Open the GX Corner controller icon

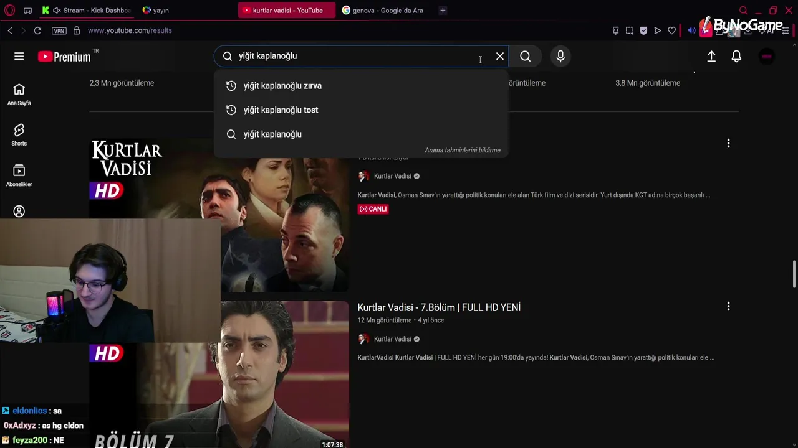tap(27, 11)
